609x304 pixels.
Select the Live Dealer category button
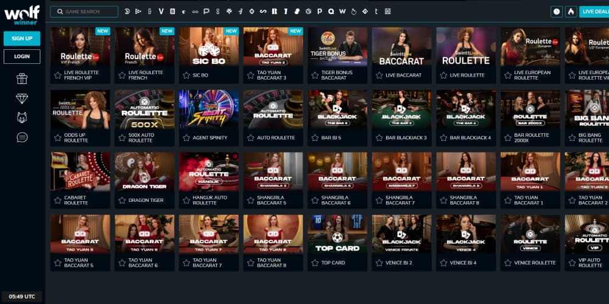(594, 12)
